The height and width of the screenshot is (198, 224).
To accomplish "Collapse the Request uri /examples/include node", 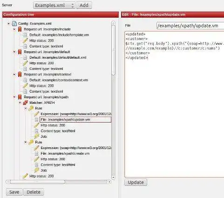I will pos(14,29).
